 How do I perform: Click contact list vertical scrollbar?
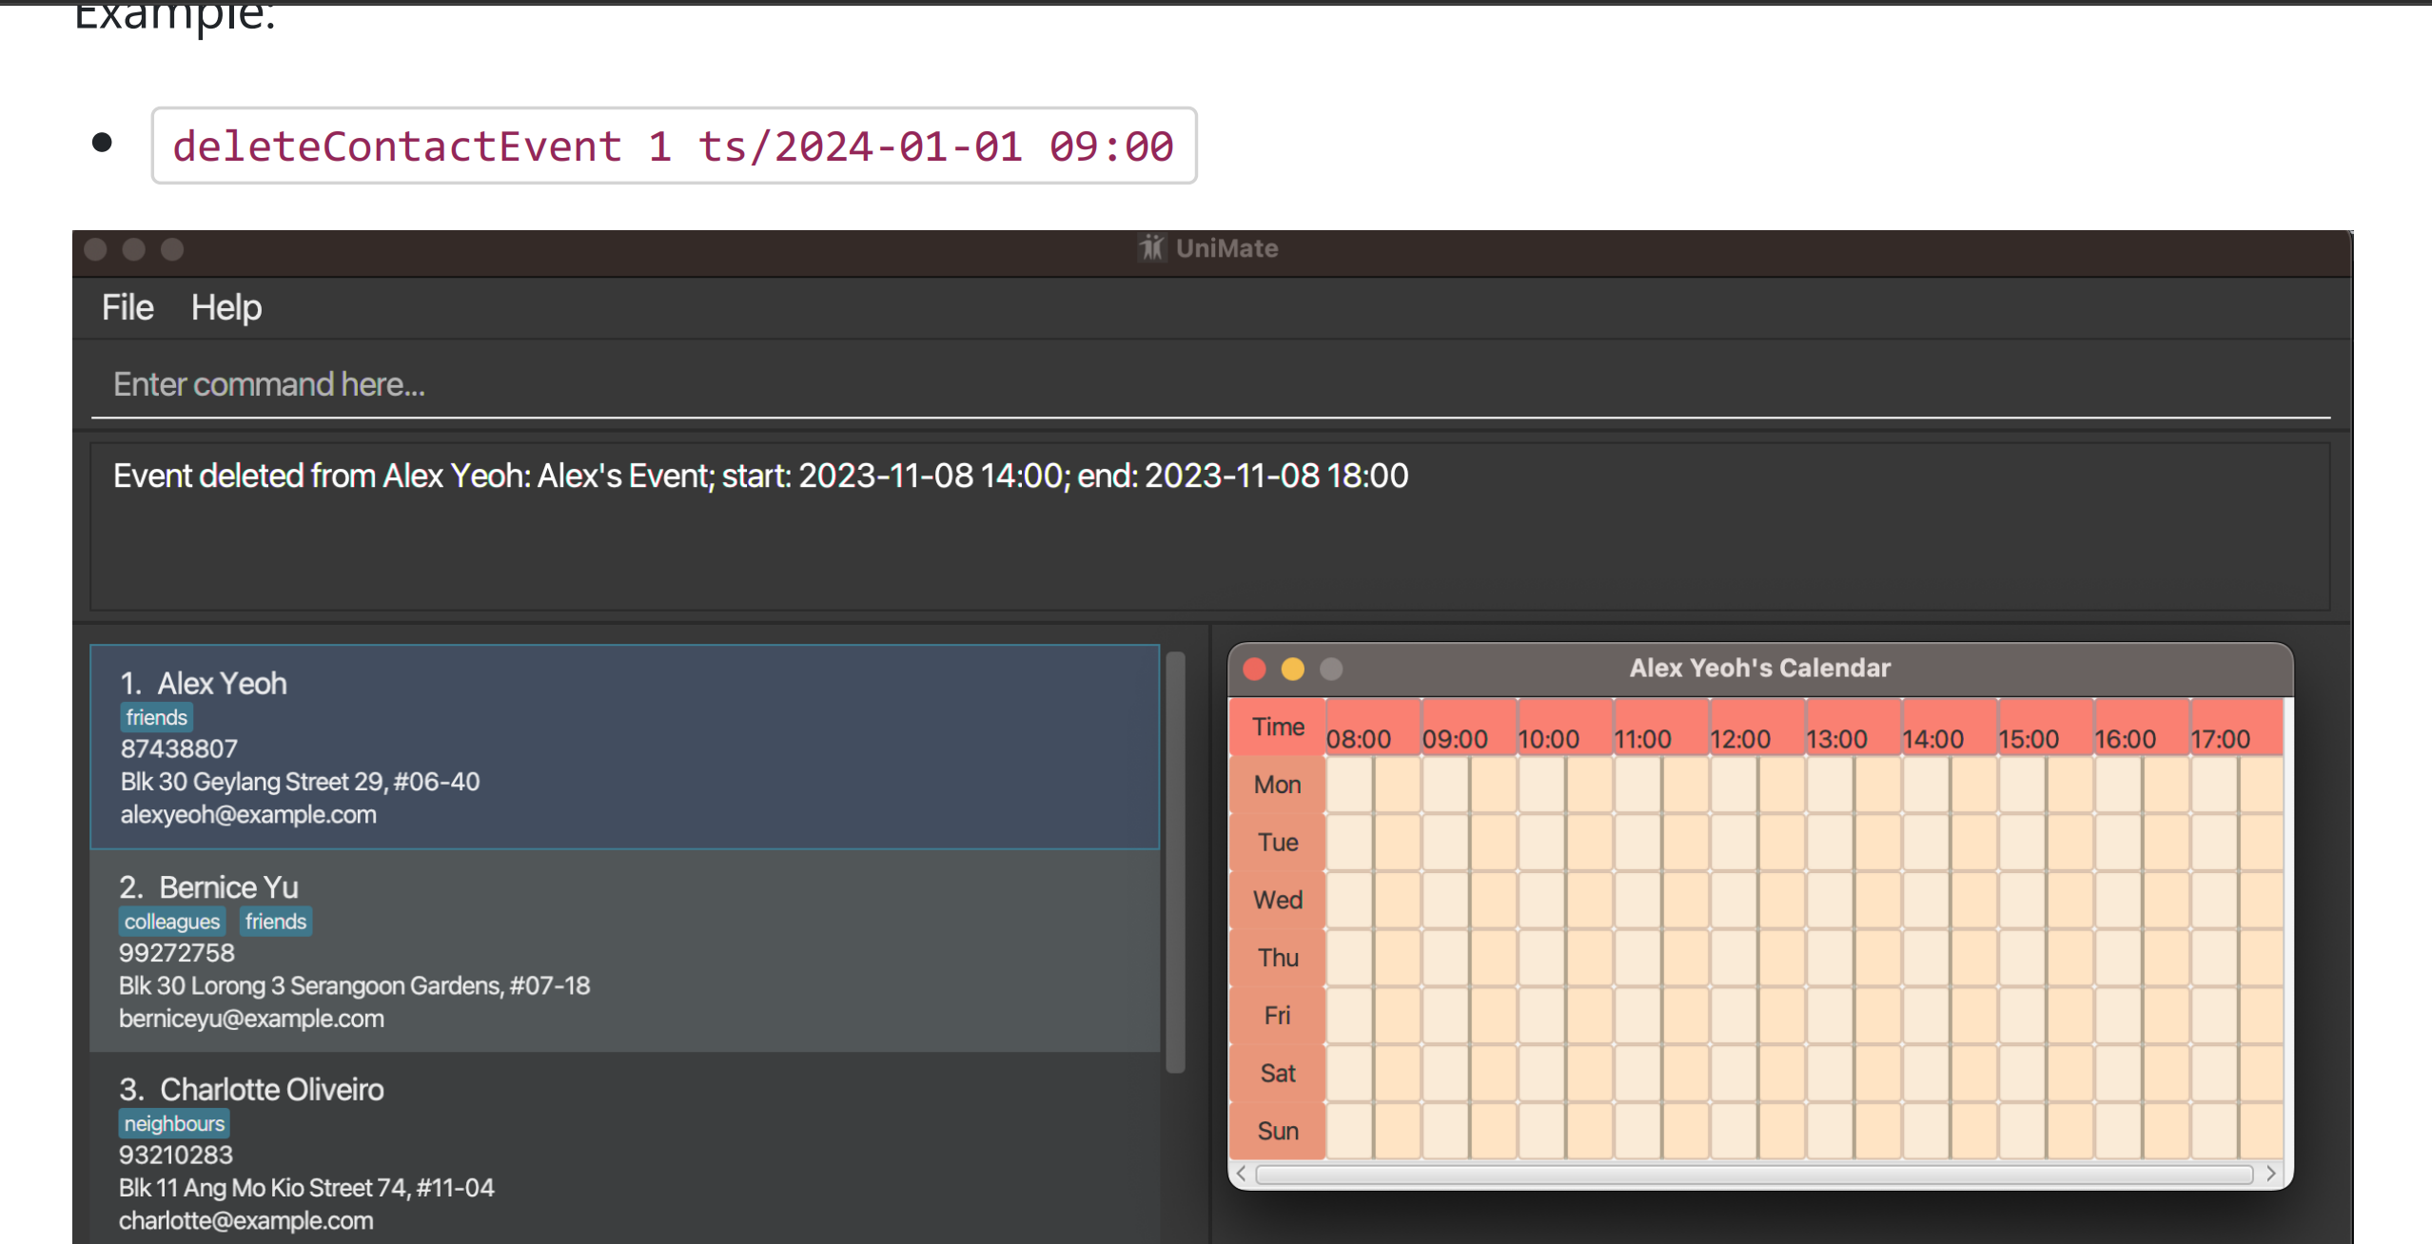[1176, 861]
